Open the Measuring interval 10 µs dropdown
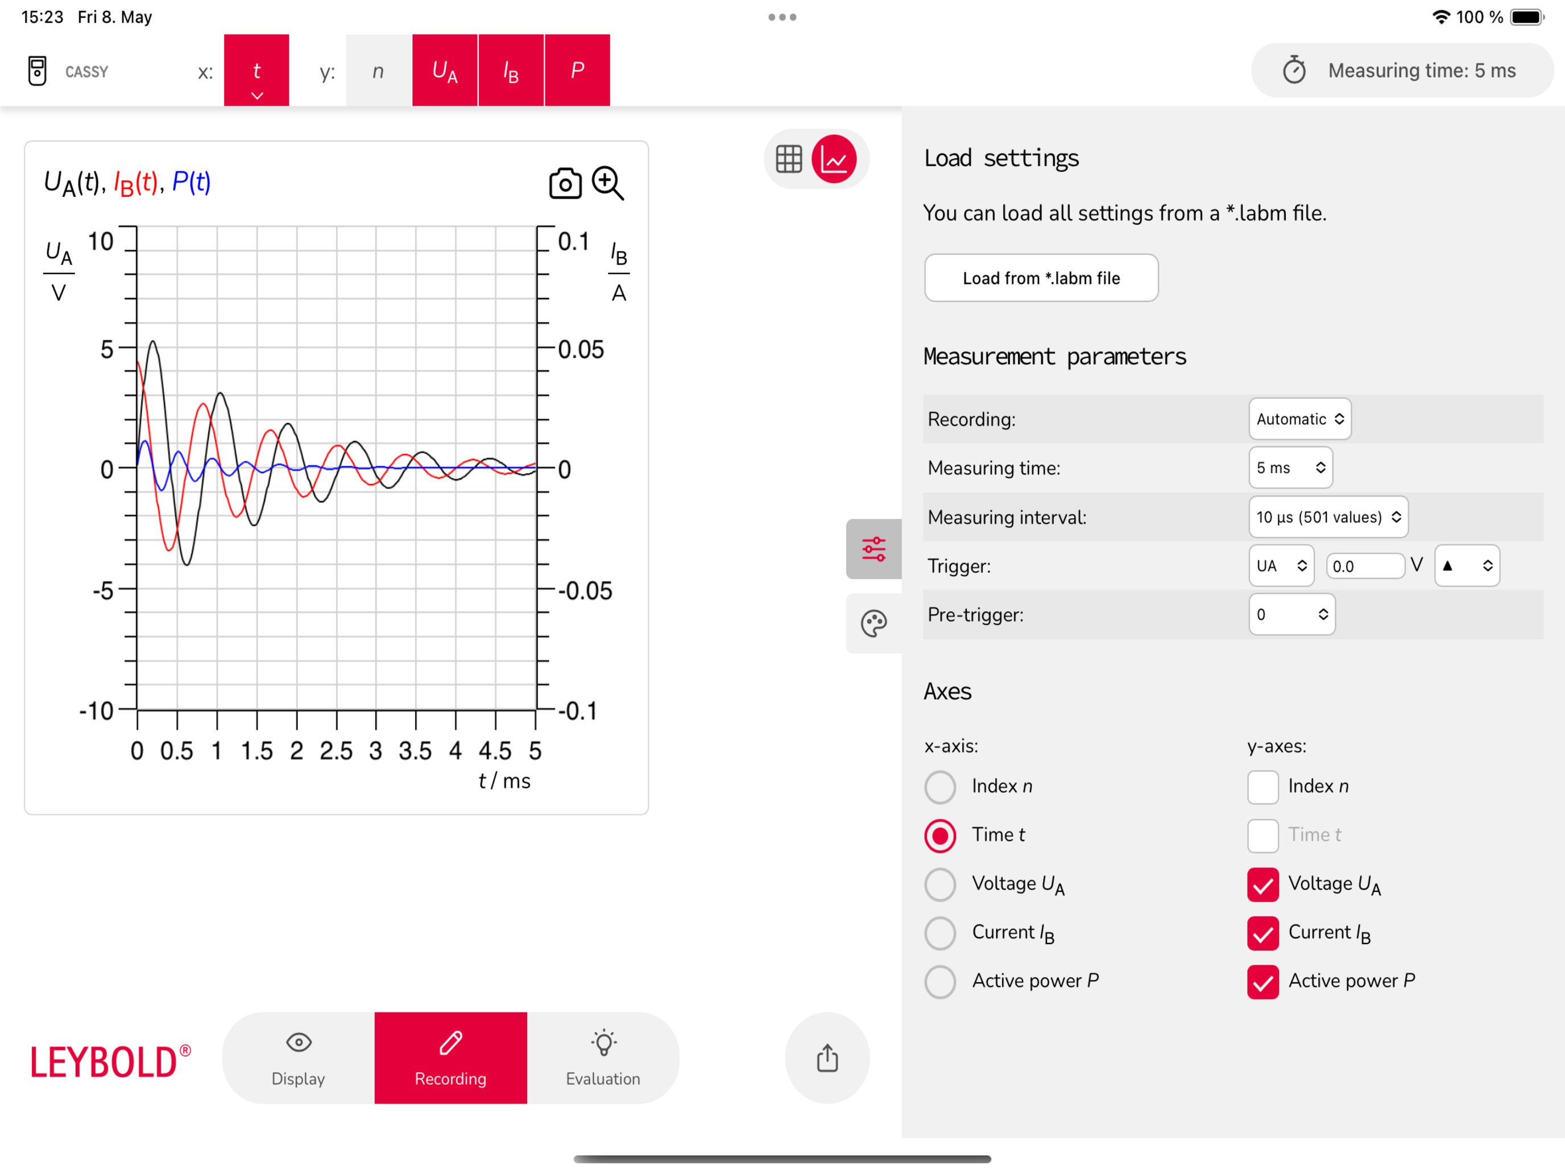1565x1174 pixels. click(1328, 517)
